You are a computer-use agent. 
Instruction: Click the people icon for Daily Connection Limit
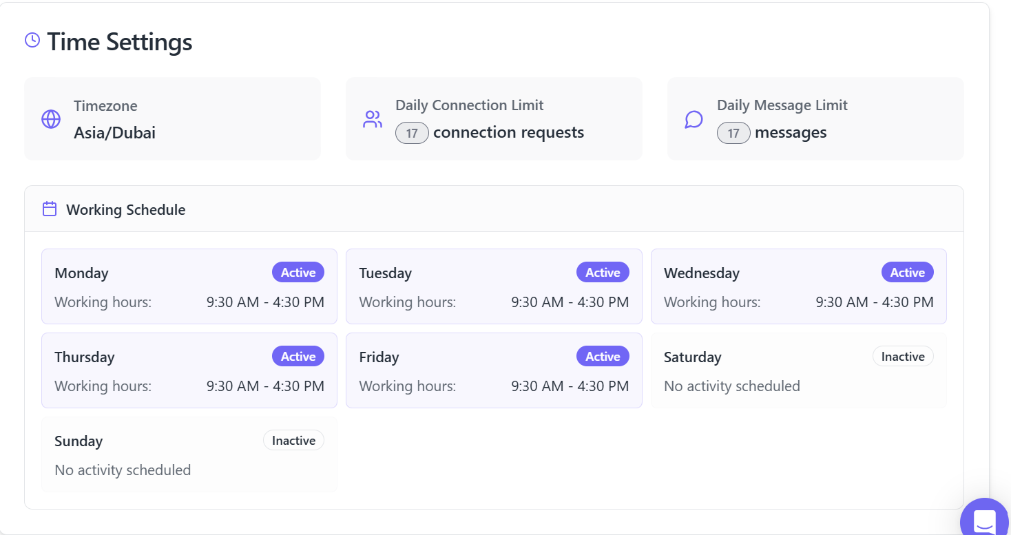[373, 119]
